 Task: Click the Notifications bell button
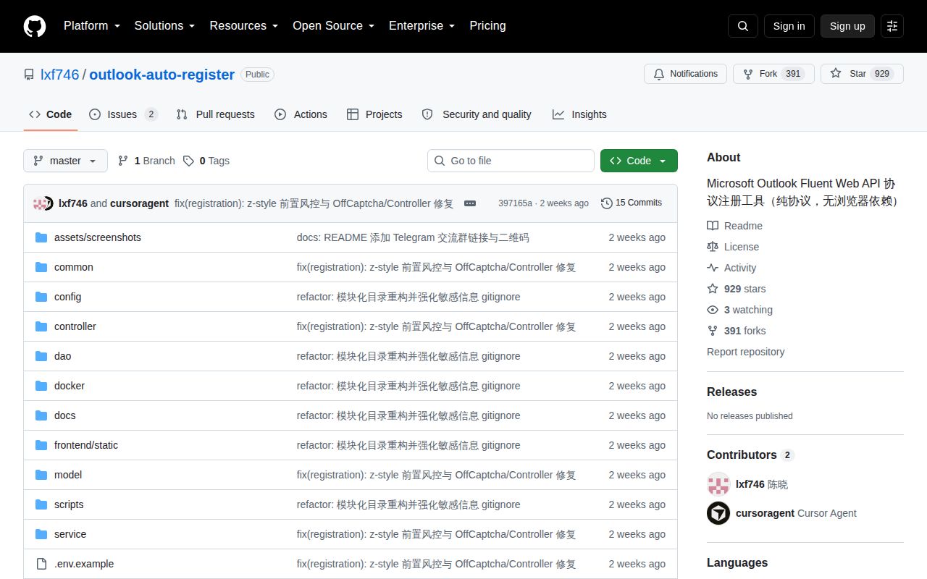pos(685,74)
